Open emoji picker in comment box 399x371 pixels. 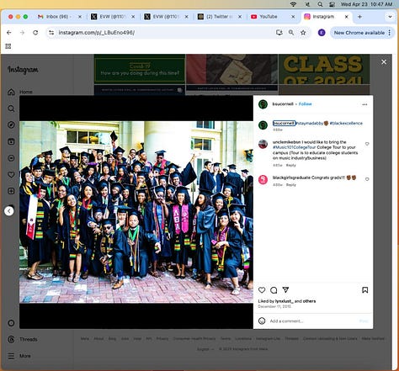pos(262,321)
